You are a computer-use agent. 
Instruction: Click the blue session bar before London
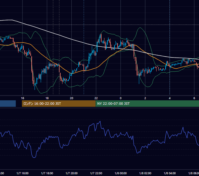click(x=8, y=104)
